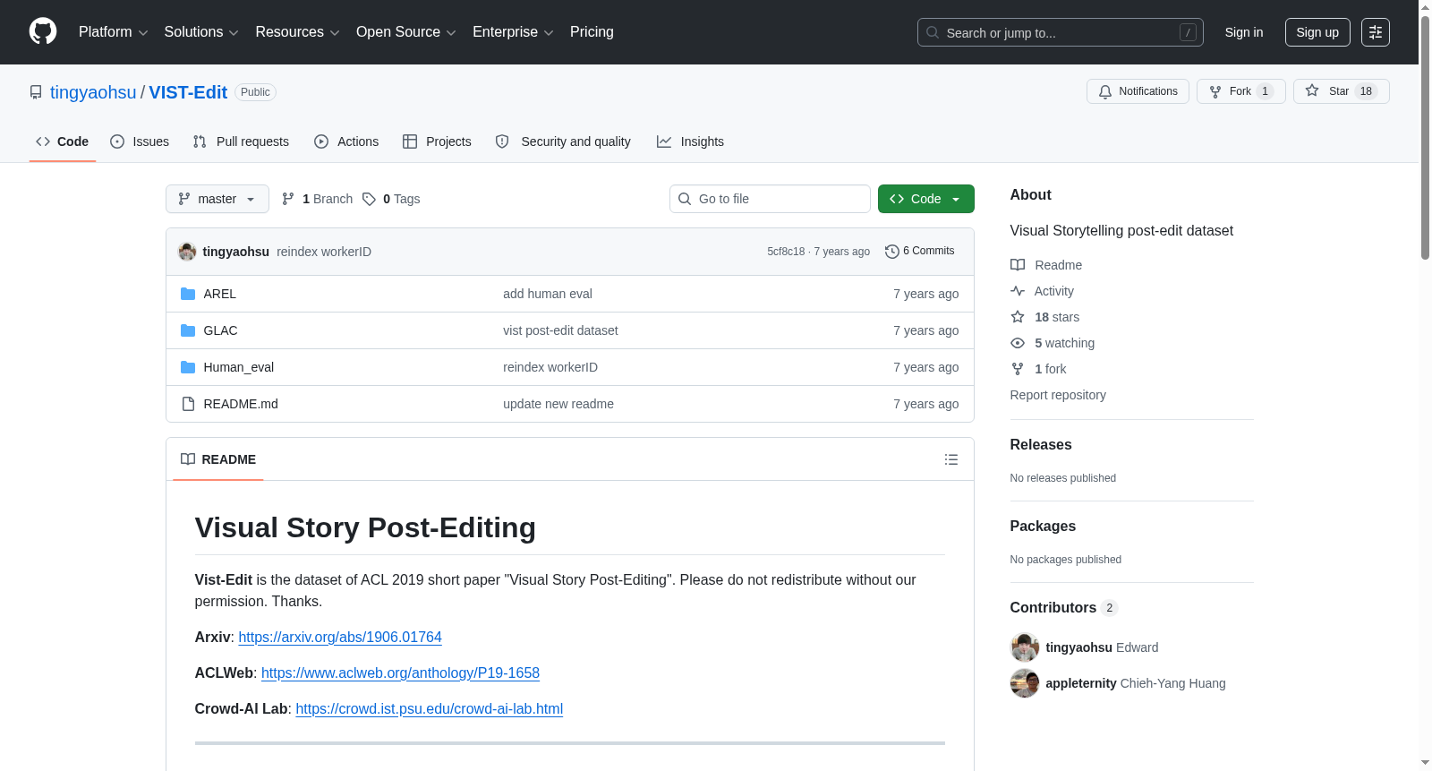Click the Sign up button
This screenshot has height=771, width=1432.
click(1317, 32)
